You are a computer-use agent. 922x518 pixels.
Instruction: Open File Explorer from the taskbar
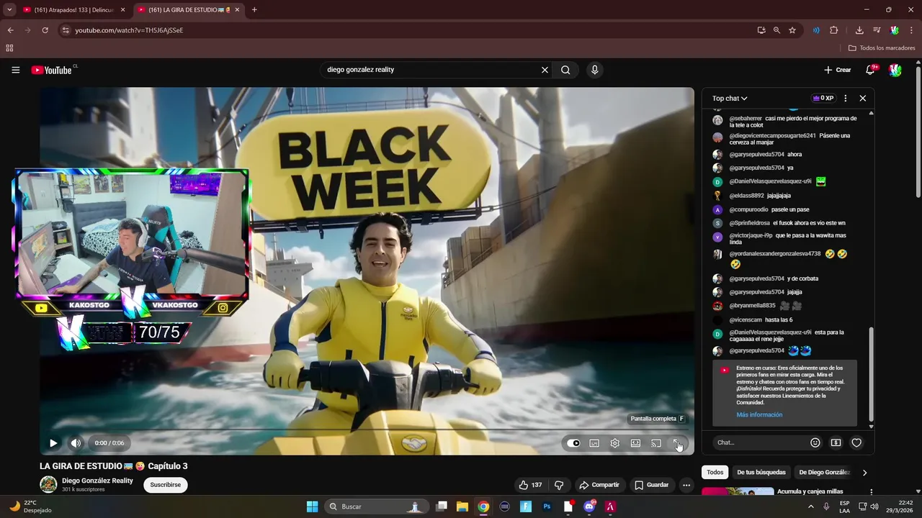(462, 506)
